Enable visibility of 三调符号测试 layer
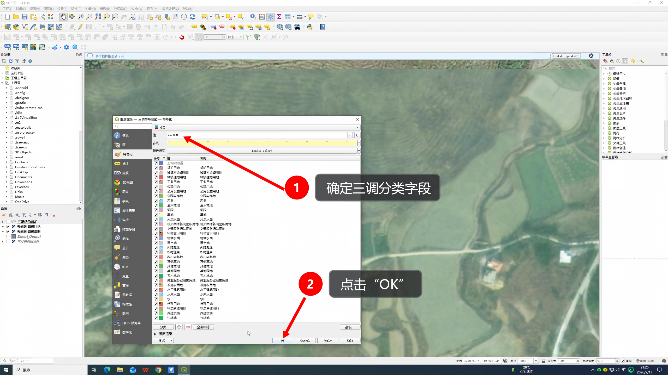Viewport: 668px width, 375px height. tap(8, 222)
